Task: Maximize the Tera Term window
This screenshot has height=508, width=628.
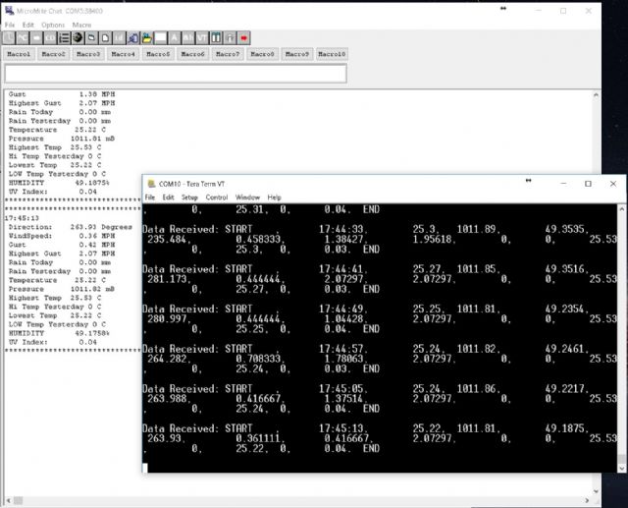Action: 587,183
